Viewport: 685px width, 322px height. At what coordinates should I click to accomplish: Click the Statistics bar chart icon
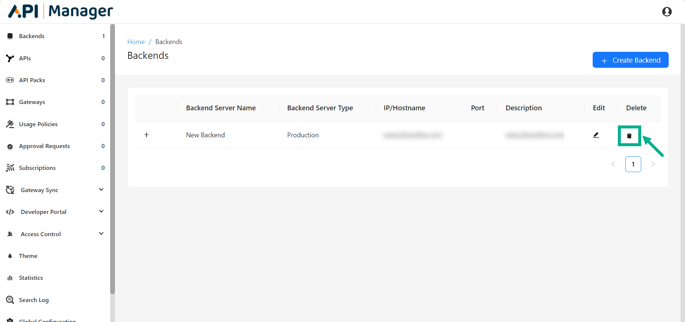(10, 278)
